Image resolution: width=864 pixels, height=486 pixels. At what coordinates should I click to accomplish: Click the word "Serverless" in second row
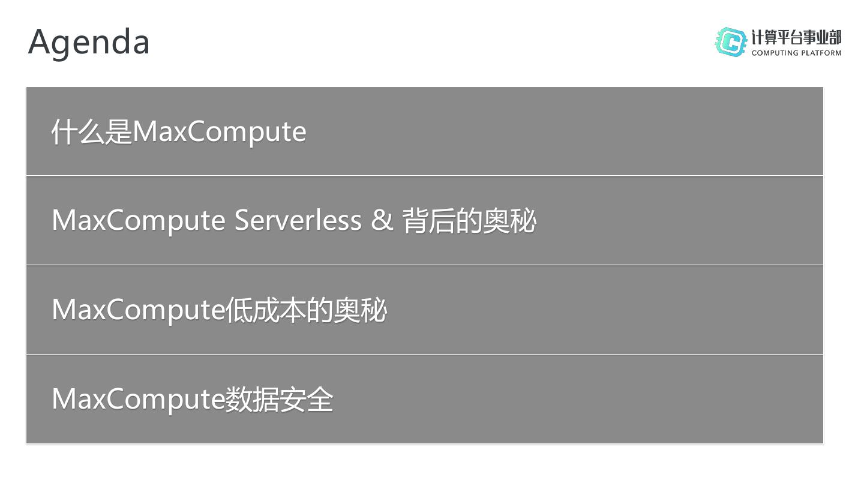click(298, 220)
